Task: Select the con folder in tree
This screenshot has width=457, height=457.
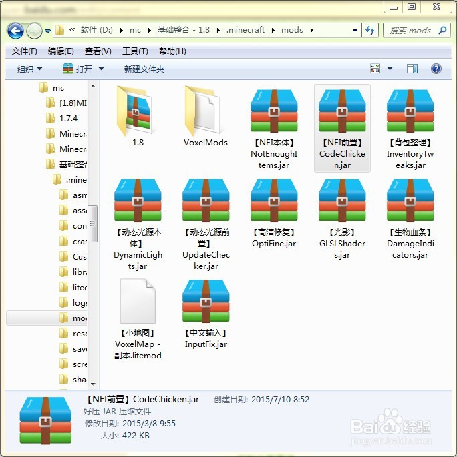Action: point(73,226)
